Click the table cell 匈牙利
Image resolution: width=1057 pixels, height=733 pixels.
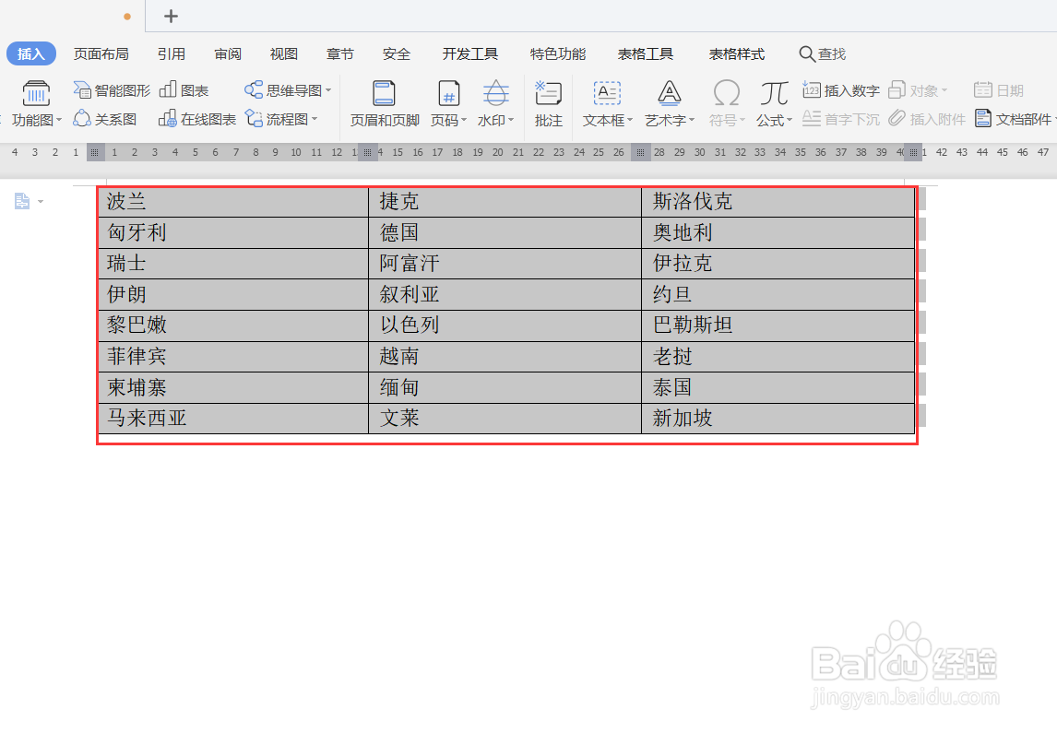pos(233,232)
